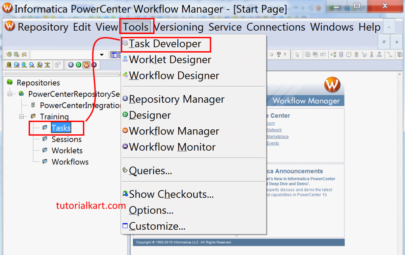Create an Email task using its toolbar icon
The width and height of the screenshot is (405, 255).
[323, 55]
